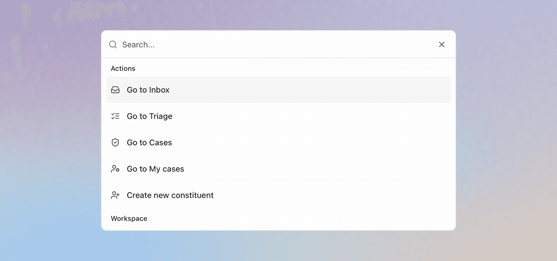Click the Workspace section label
The height and width of the screenshot is (261, 557).
129,218
